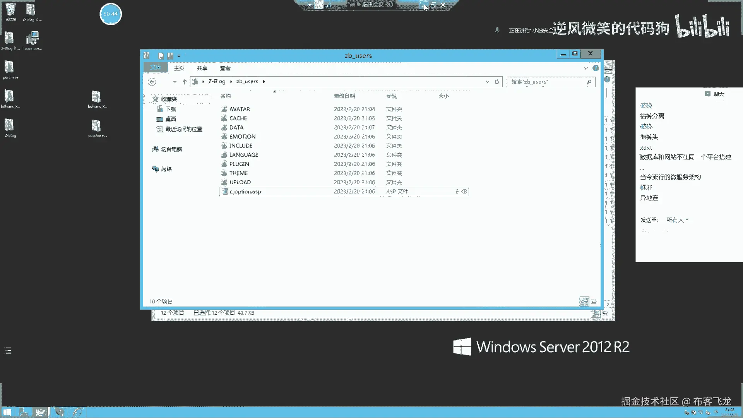Open the 所有人 recipient dropdown
This screenshot has width=743, height=418.
[677, 220]
